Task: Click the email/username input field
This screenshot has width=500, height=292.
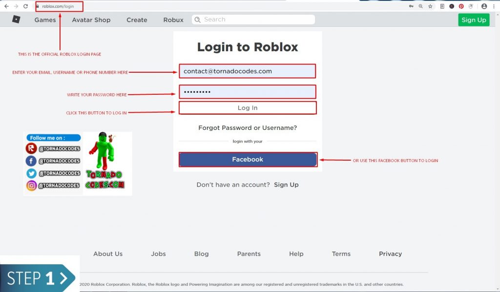Action: (247, 71)
